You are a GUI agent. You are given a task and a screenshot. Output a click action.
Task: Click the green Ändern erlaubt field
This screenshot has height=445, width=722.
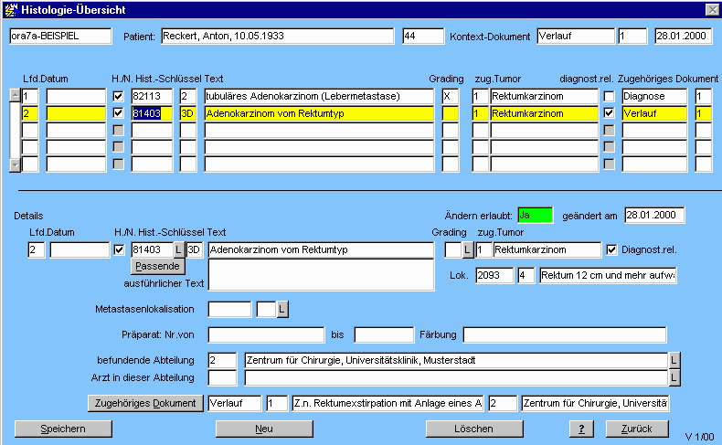(x=535, y=215)
